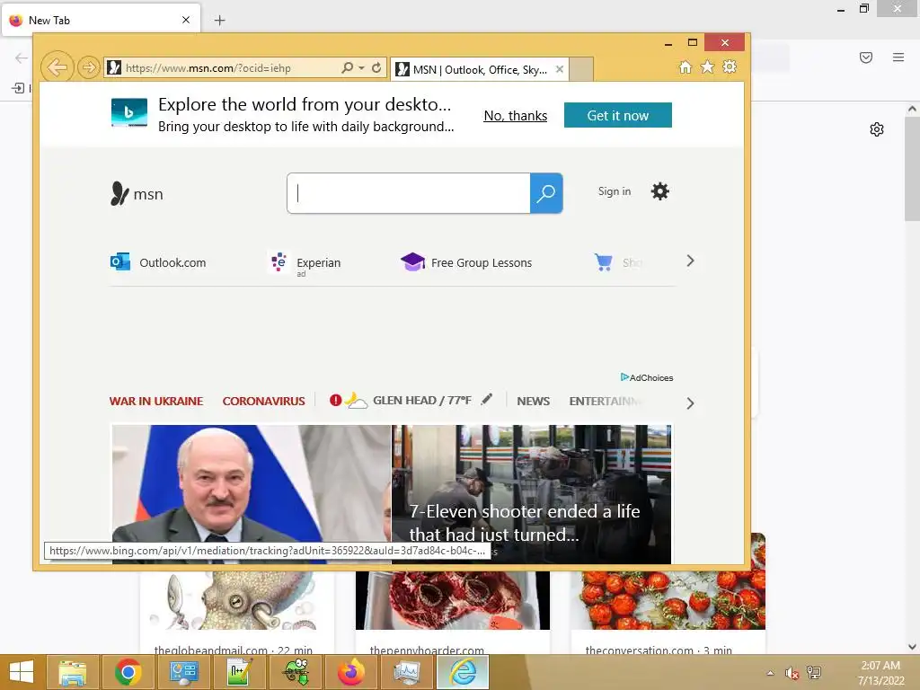920x690 pixels.
Task: Click the Internet Explorer forward arrow button
Action: click(x=89, y=67)
